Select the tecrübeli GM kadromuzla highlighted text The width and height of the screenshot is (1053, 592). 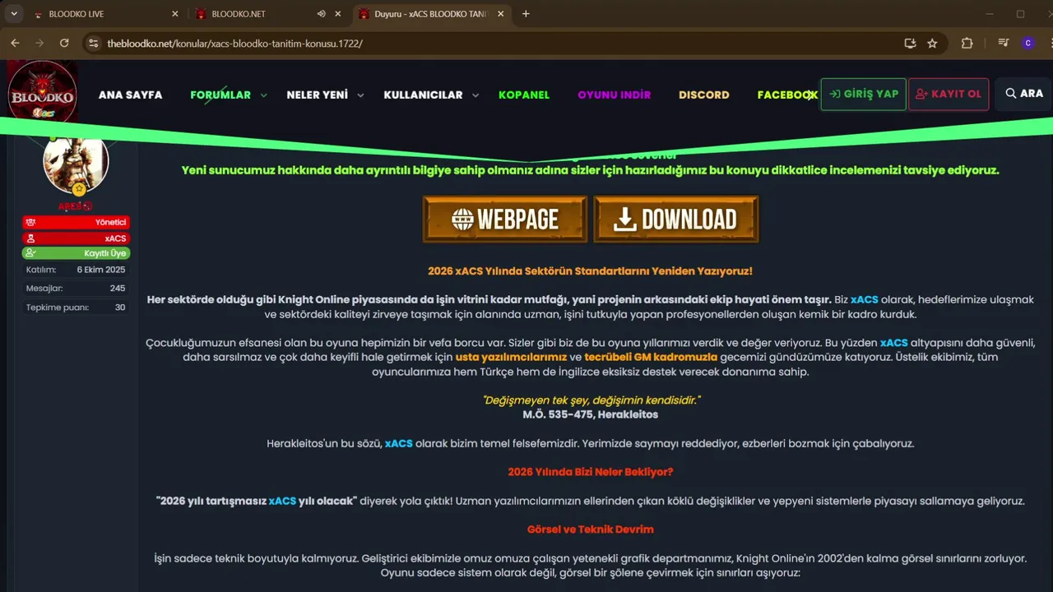[651, 358]
